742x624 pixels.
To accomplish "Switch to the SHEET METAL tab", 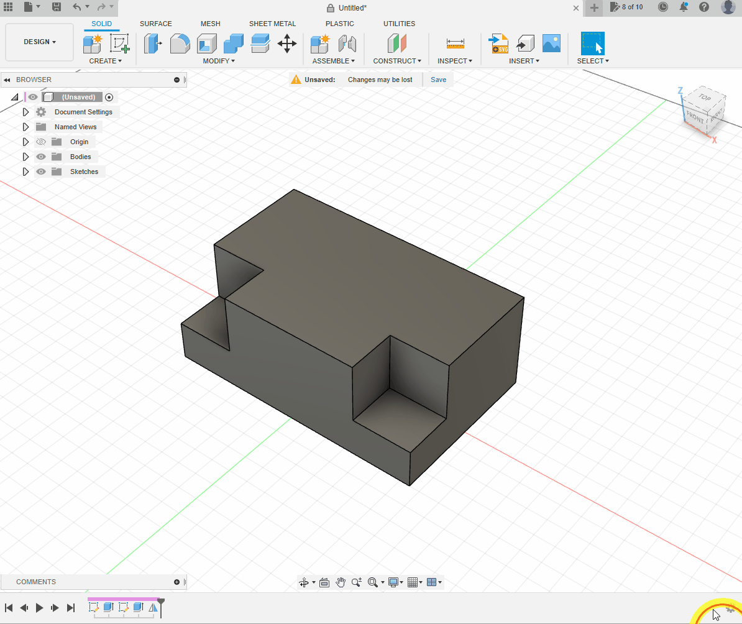I will [272, 24].
